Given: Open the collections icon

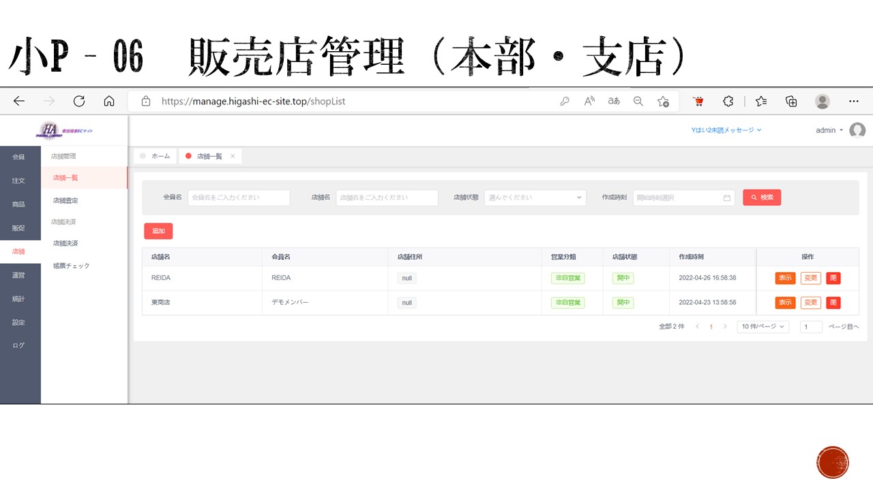Looking at the screenshot, I should (791, 101).
